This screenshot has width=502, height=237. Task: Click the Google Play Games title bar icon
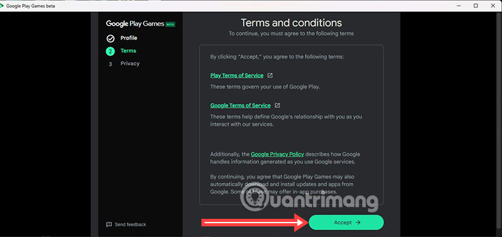[x=3, y=6]
